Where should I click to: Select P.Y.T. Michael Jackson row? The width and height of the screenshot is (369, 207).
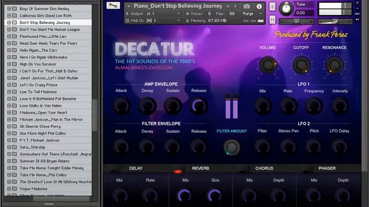point(48,140)
